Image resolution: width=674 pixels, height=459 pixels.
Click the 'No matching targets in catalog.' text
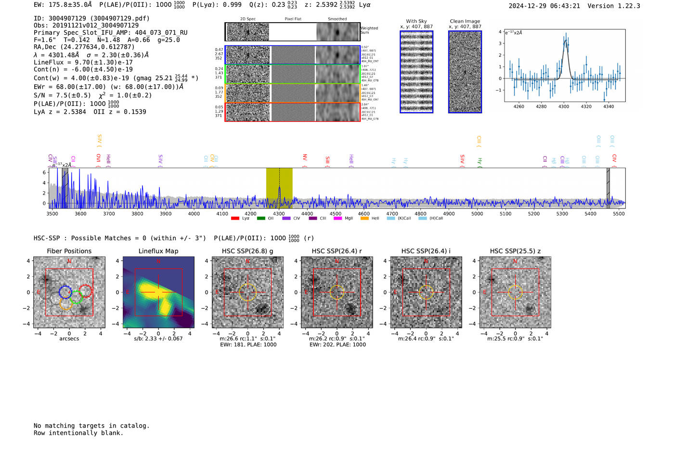pos(91,426)
